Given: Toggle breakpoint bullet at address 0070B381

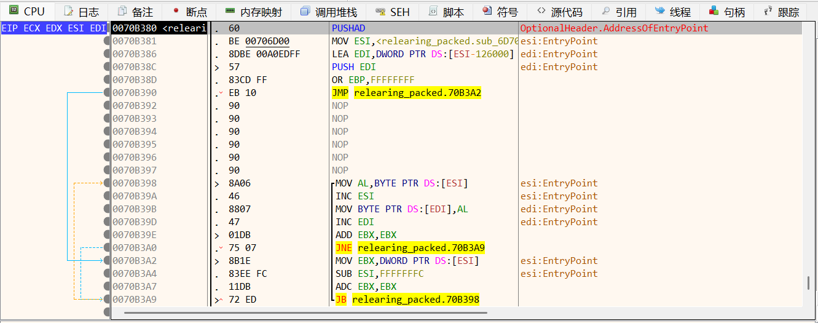Looking at the screenshot, I should click(x=107, y=41).
